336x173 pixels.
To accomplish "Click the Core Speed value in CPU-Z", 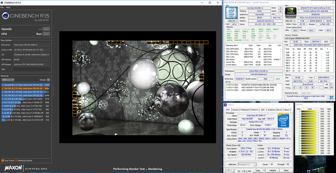I will [246, 148].
